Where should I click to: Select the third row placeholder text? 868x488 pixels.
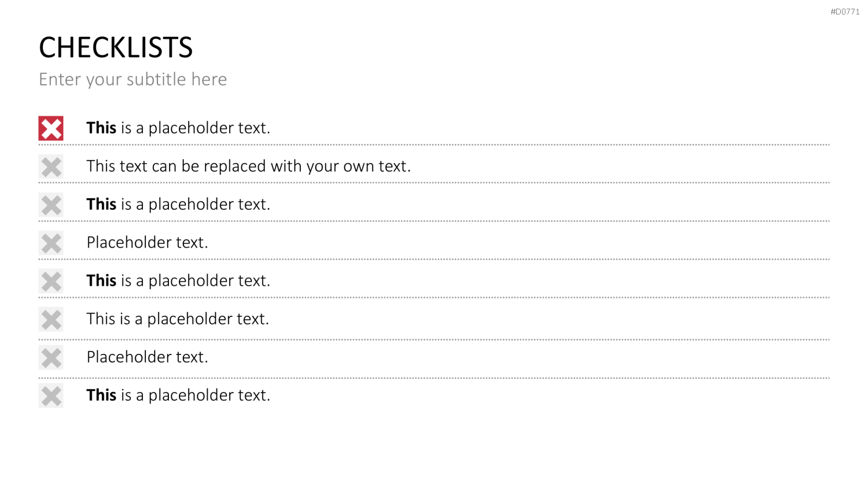(178, 204)
